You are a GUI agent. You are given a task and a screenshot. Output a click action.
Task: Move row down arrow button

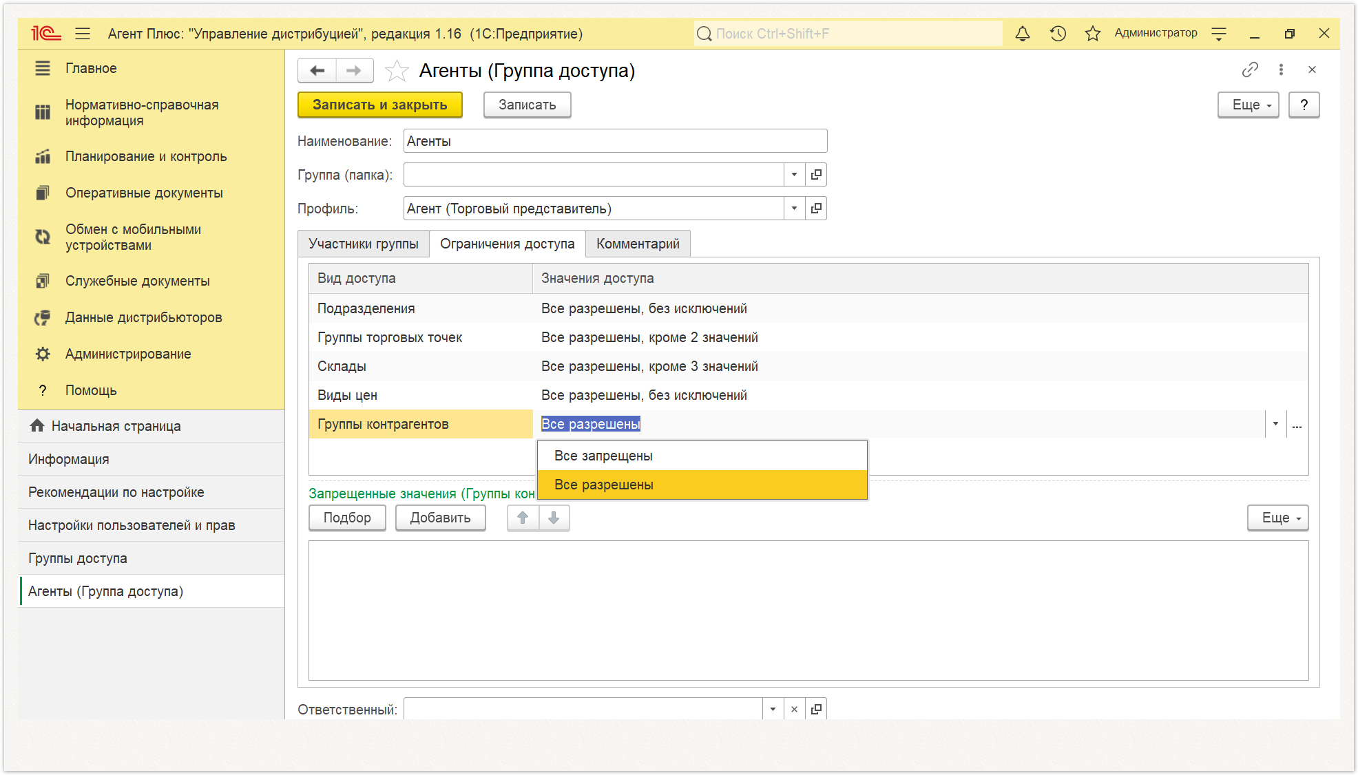(x=554, y=518)
